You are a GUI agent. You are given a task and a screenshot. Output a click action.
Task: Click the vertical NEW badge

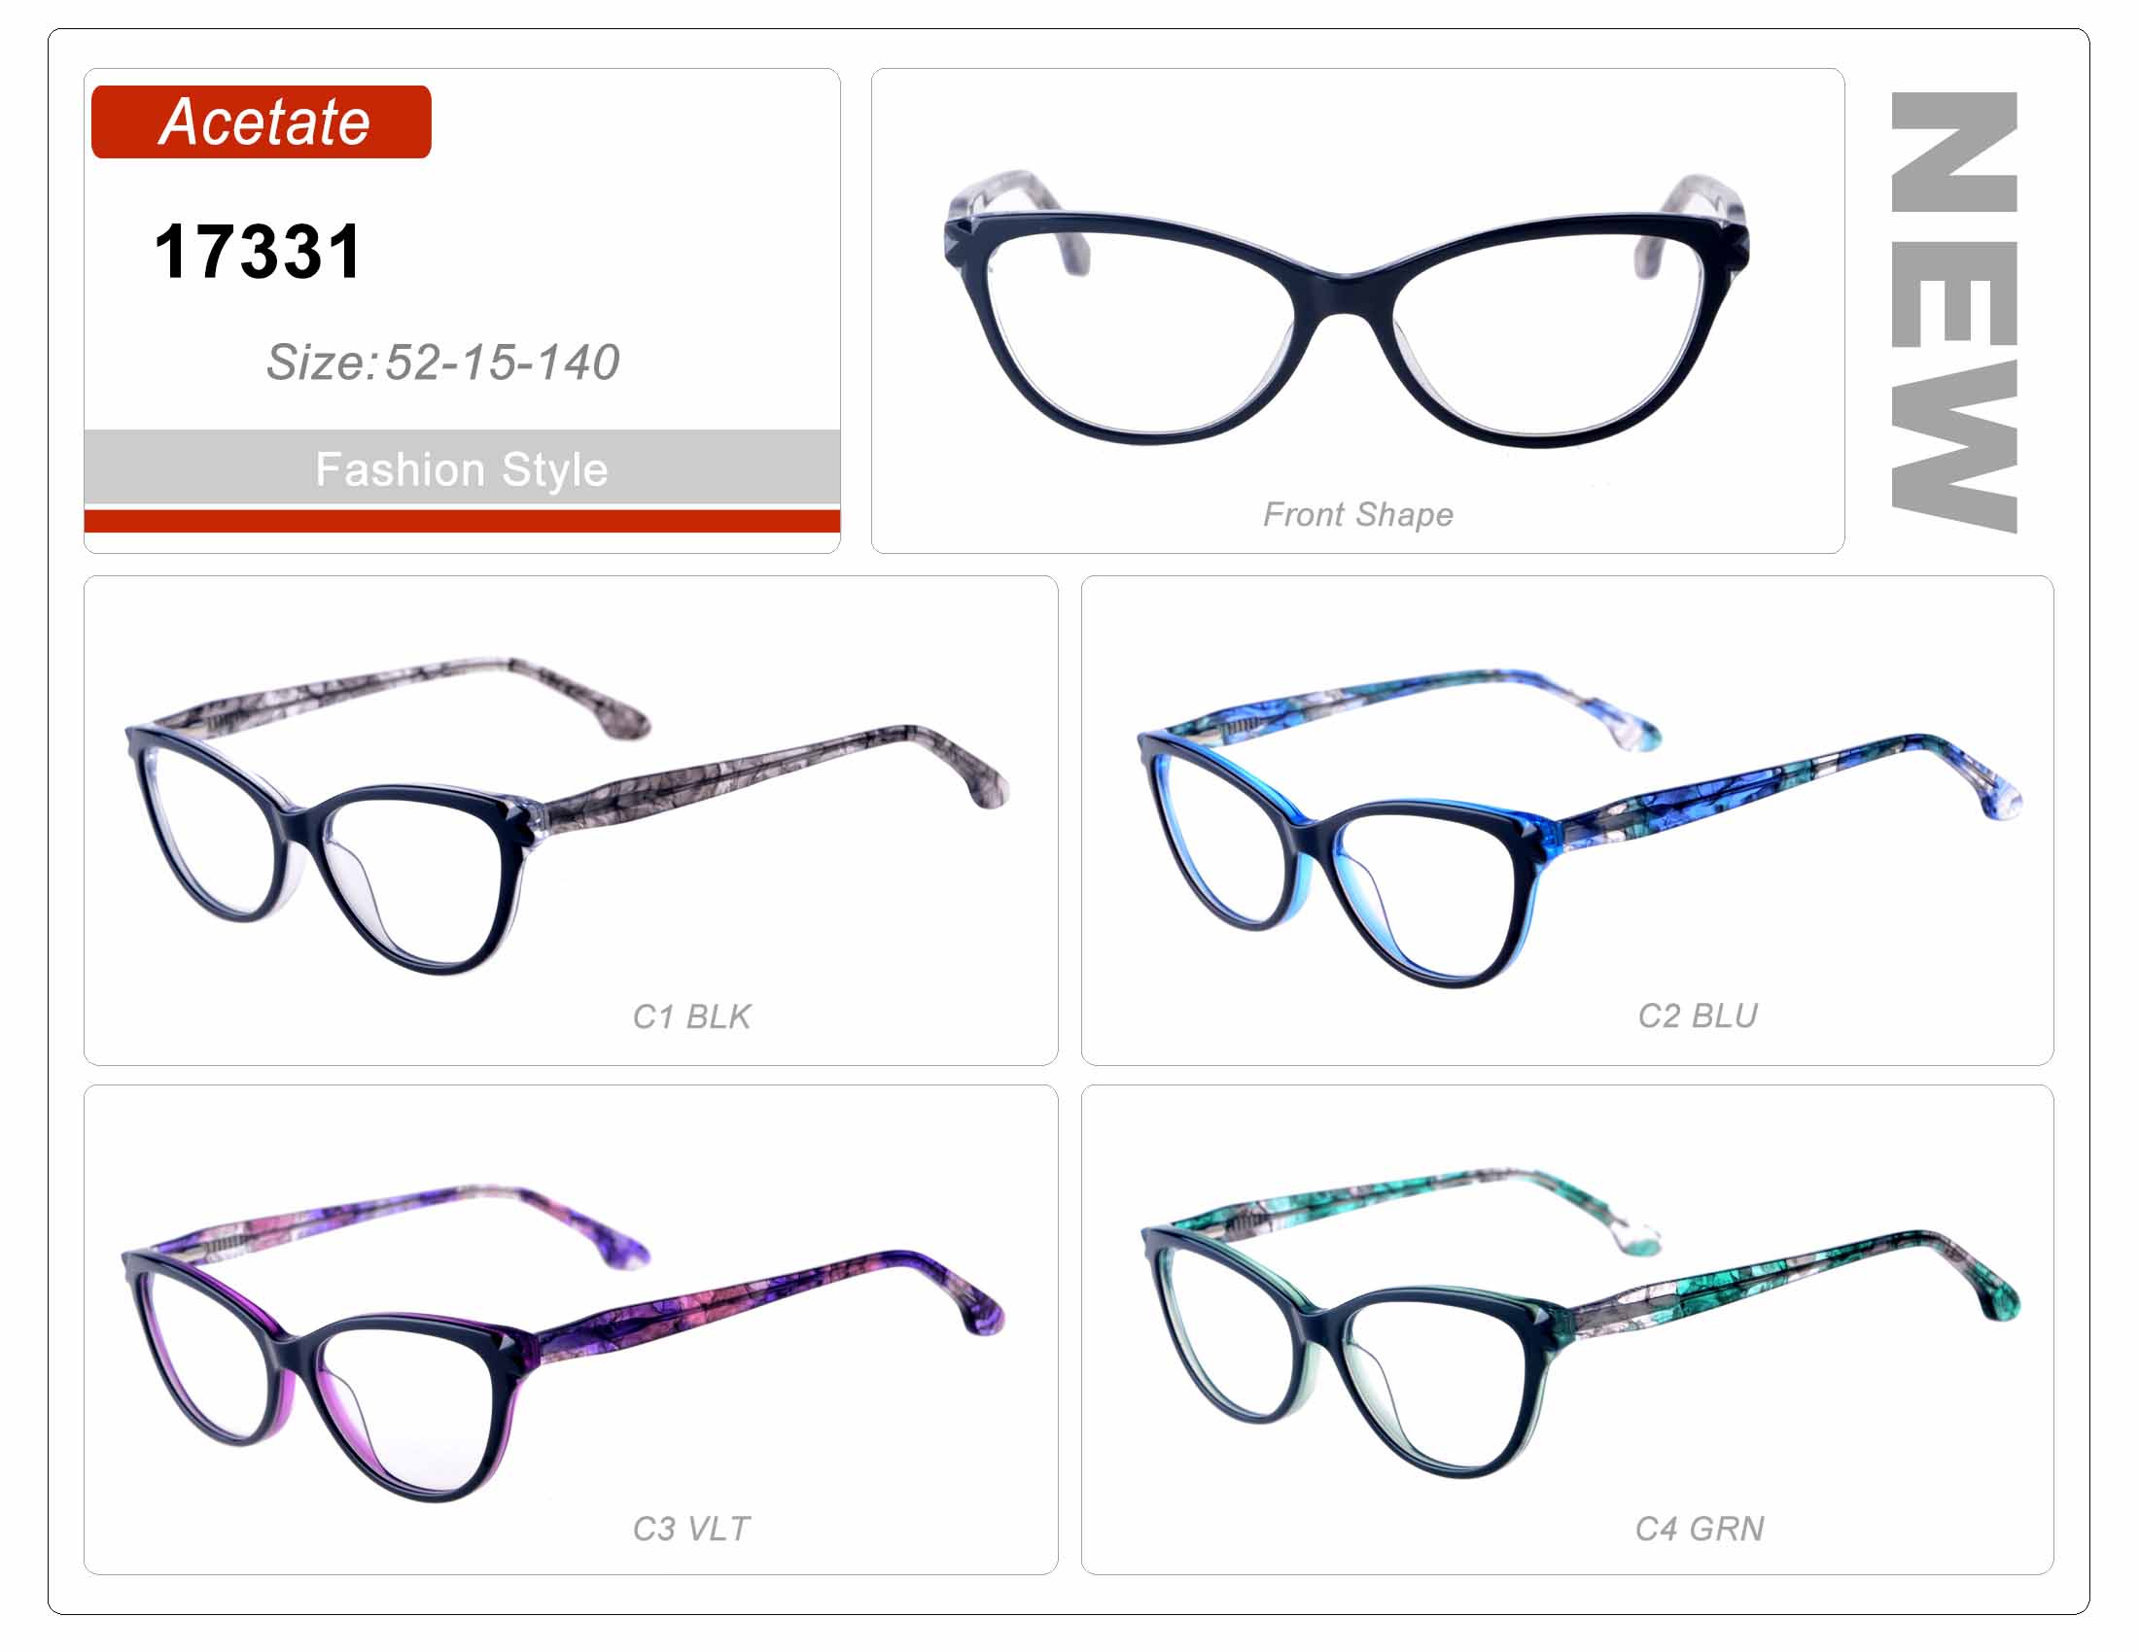pos(1953,312)
